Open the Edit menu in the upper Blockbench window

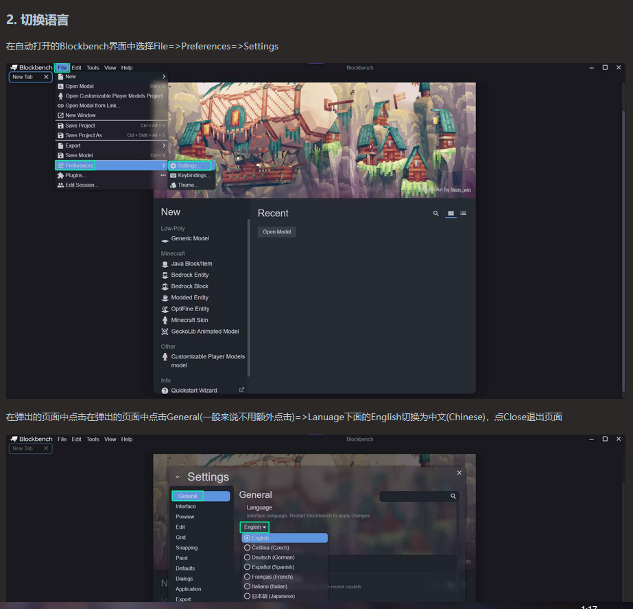coord(76,68)
